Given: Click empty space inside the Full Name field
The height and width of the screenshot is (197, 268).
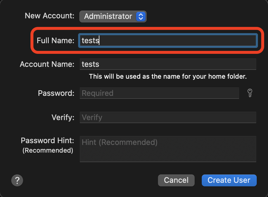Looking at the screenshot, I should (177, 40).
